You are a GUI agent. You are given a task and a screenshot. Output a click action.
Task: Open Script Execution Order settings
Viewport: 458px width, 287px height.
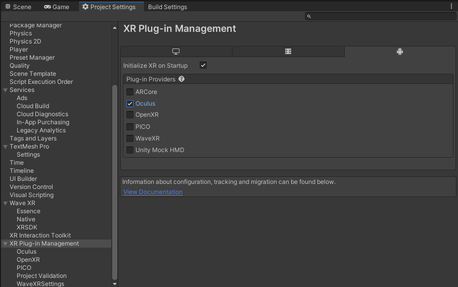(x=41, y=82)
